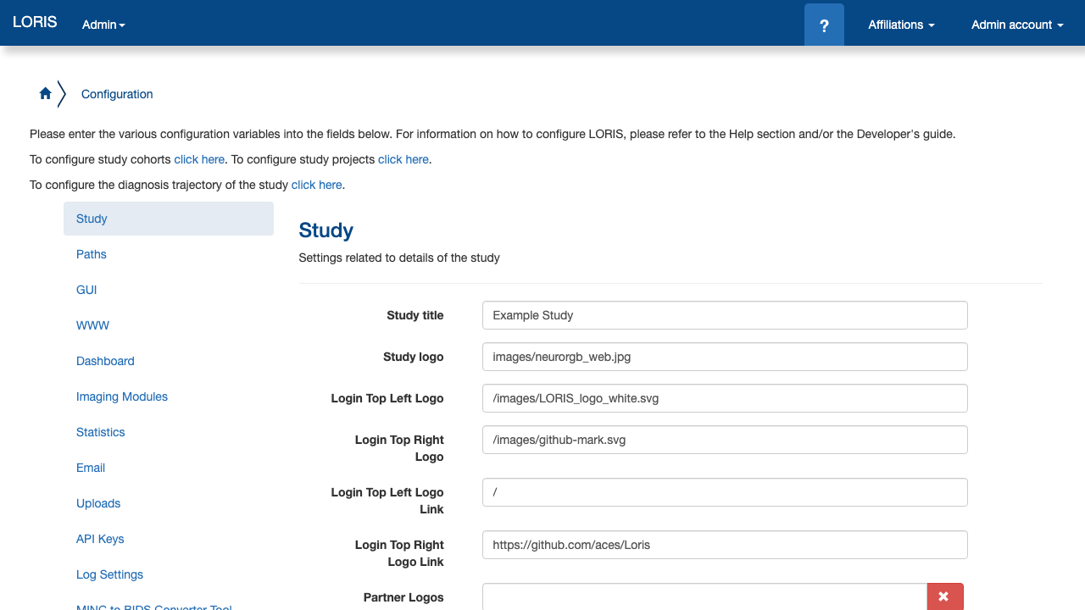Image resolution: width=1085 pixels, height=610 pixels.
Task: Click the home icon in breadcrumb
Action: point(46,94)
